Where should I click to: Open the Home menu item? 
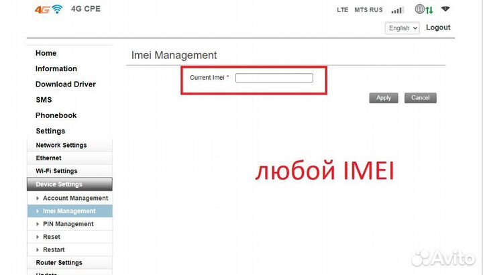point(46,53)
